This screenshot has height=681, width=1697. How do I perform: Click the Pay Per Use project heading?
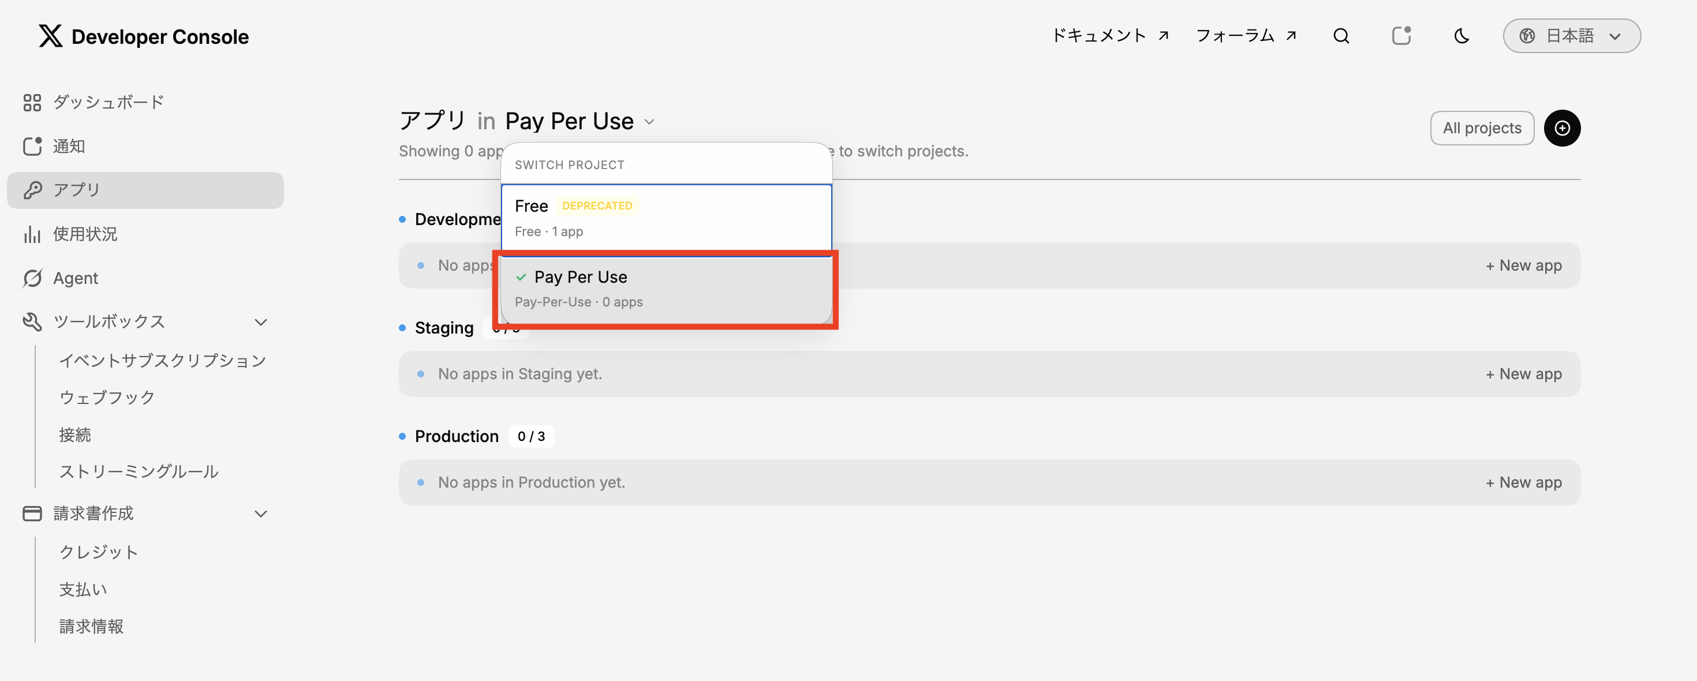coord(569,121)
